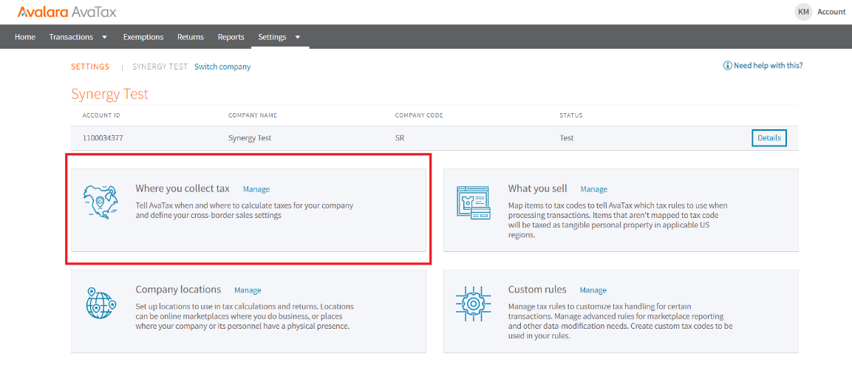The width and height of the screenshot is (852, 365).
Task: Expand the Settings dropdown arrow
Action: pos(297,37)
